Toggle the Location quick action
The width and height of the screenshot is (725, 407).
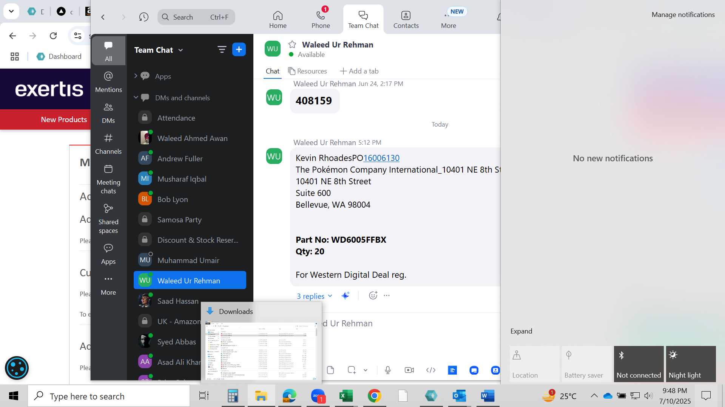tap(534, 364)
